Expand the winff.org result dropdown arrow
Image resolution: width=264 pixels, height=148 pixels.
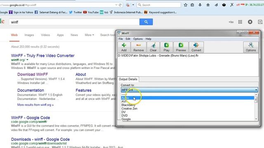coord(27,60)
